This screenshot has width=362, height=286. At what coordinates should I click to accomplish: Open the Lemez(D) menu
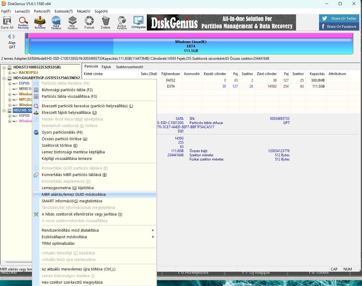(x=22, y=11)
